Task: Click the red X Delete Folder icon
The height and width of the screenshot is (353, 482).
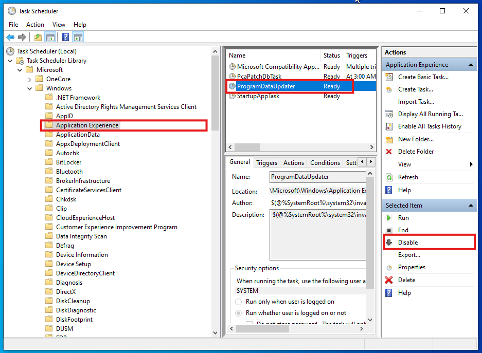Action: click(389, 152)
